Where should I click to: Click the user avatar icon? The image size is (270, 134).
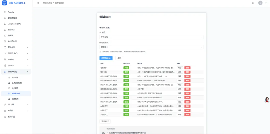pos(260,3)
